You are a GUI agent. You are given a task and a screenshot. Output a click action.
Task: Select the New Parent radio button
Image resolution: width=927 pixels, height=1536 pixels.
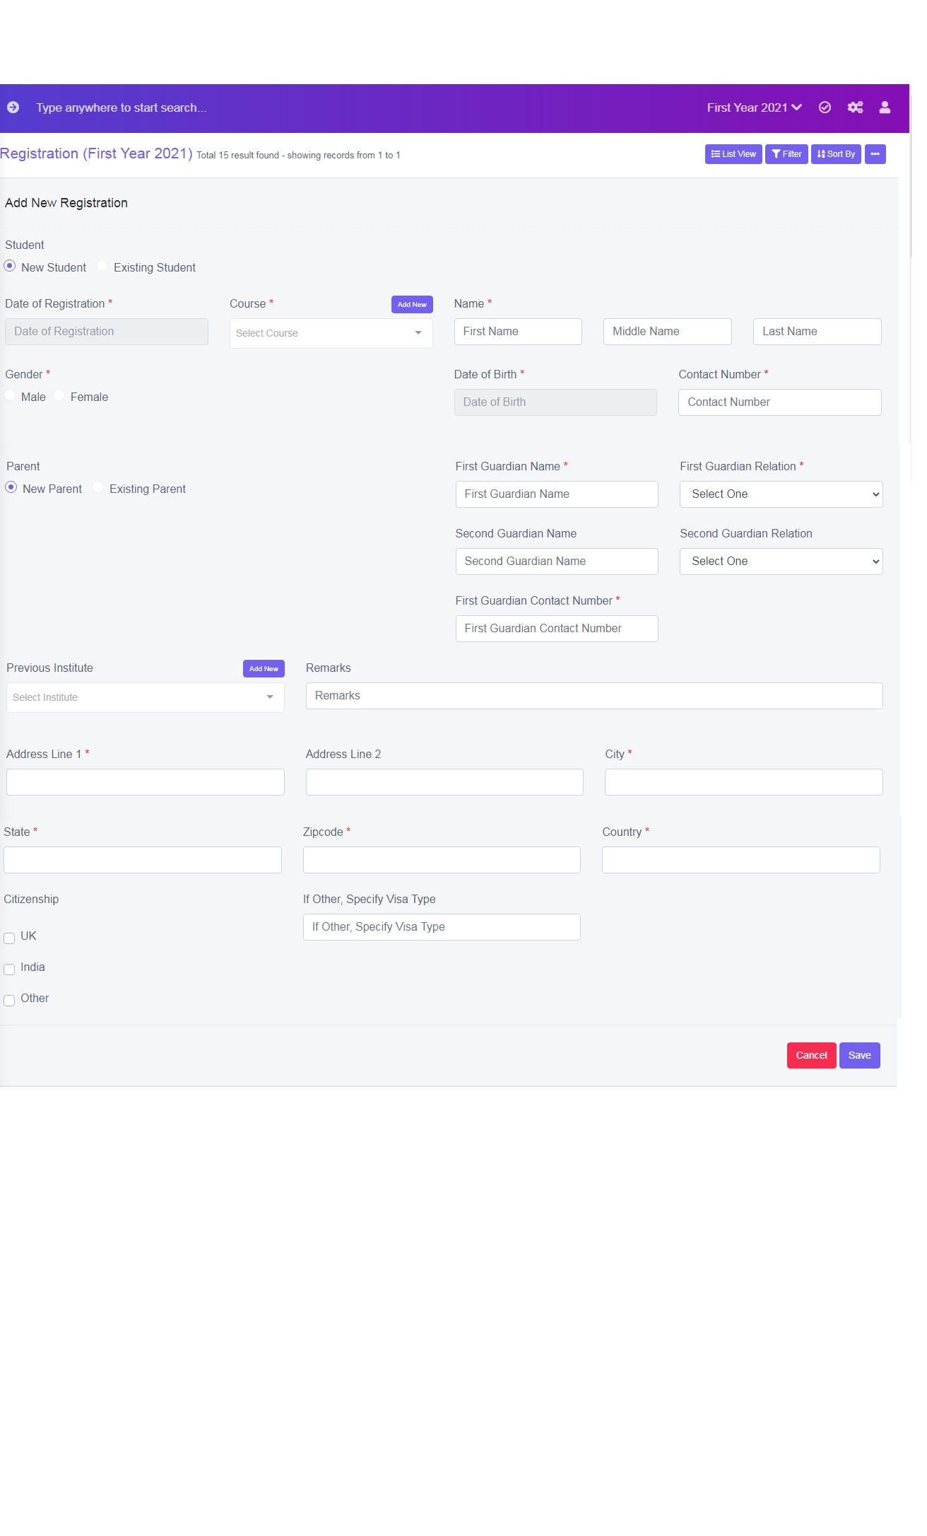[x=11, y=487]
